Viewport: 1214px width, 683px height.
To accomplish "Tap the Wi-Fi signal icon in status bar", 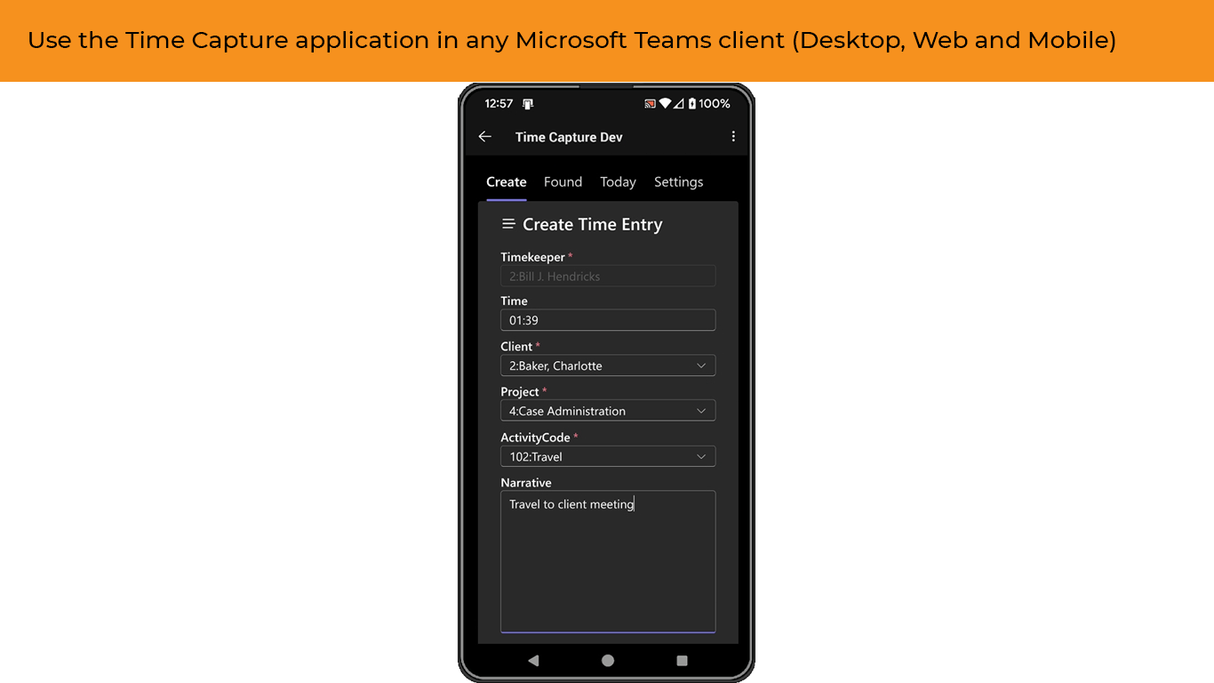I will tap(665, 104).
